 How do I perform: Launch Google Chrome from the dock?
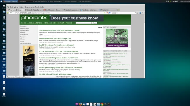pos(102,104)
